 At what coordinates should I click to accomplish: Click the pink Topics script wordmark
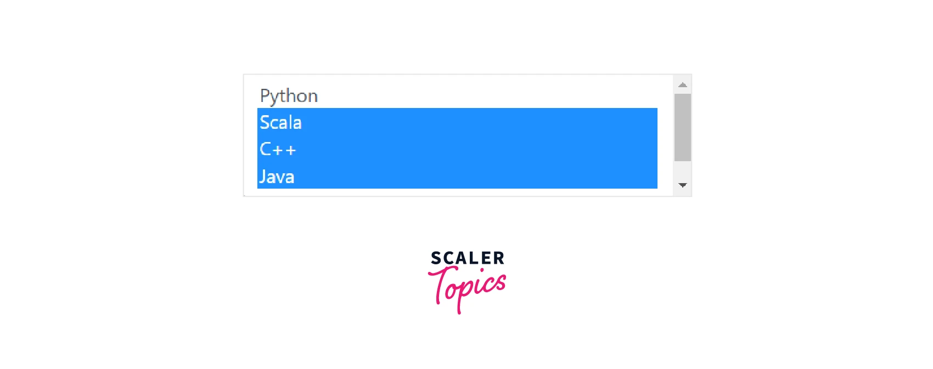click(468, 289)
